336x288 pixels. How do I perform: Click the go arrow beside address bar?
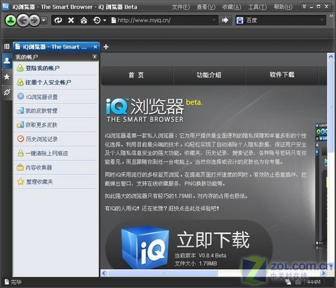pyautogui.click(x=225, y=20)
